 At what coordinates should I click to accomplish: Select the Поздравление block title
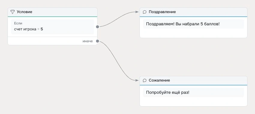pos(162,12)
